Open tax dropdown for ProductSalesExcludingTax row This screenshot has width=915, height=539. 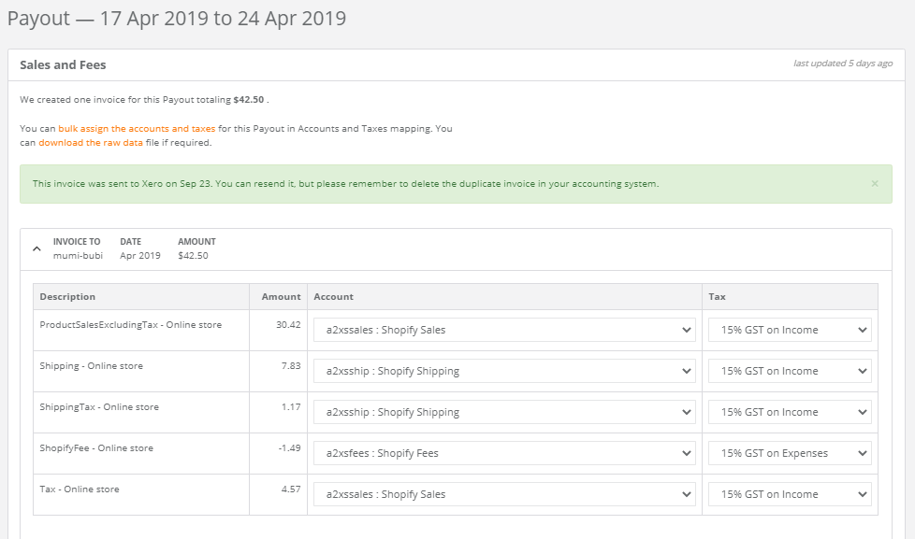coord(790,330)
